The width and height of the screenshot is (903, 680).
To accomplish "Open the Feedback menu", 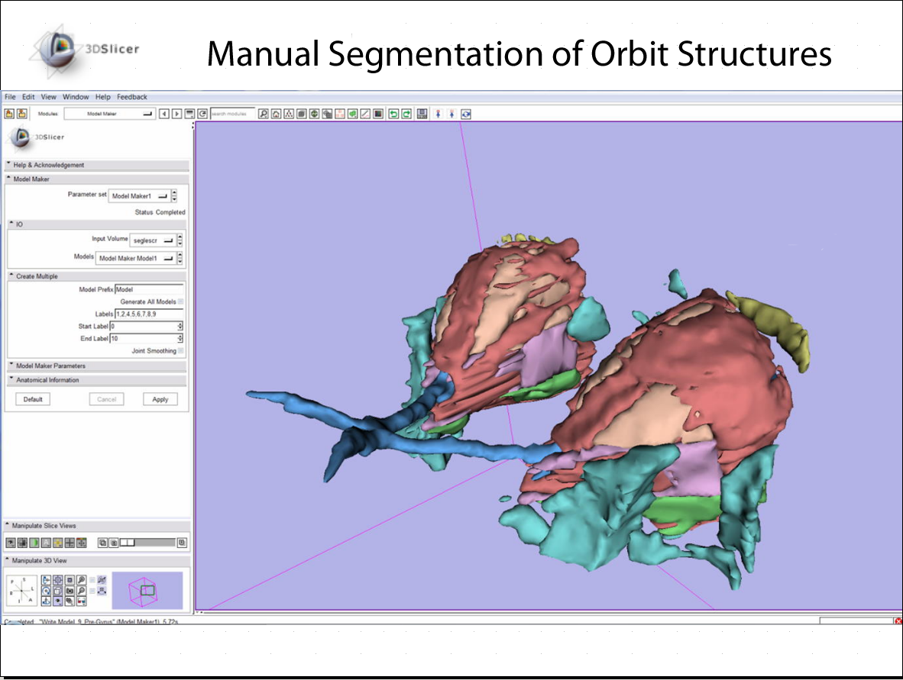I will coord(132,97).
